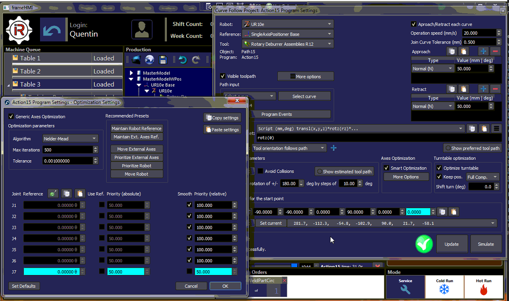This screenshot has width=509, height=301.
Task: Open the Robot UR10e dropdown
Action: (x=288, y=24)
